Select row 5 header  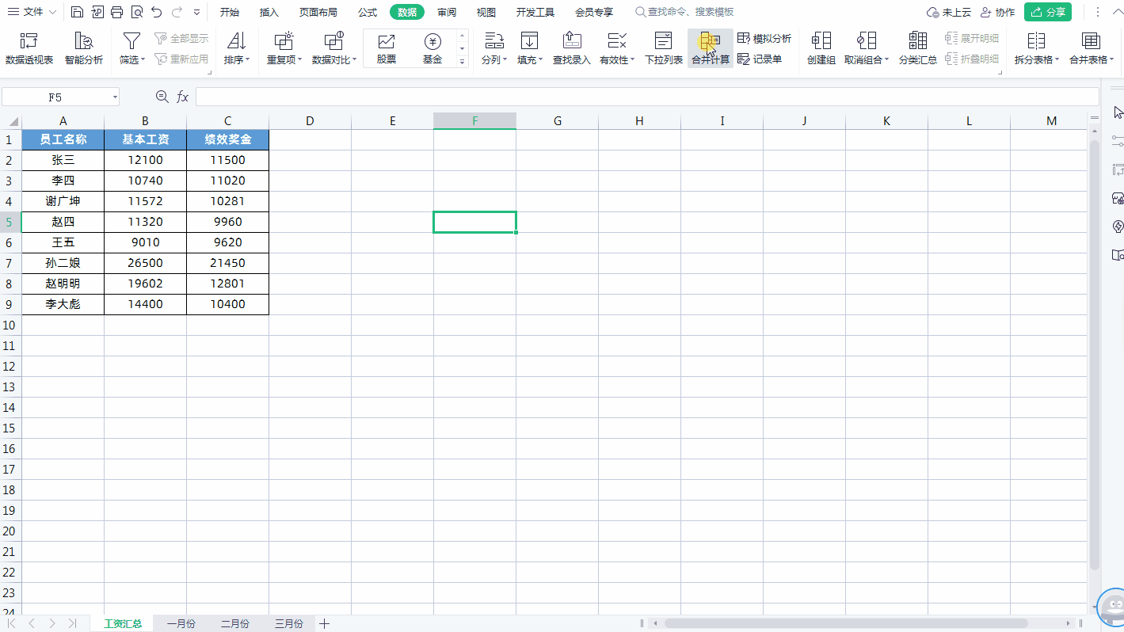click(10, 222)
